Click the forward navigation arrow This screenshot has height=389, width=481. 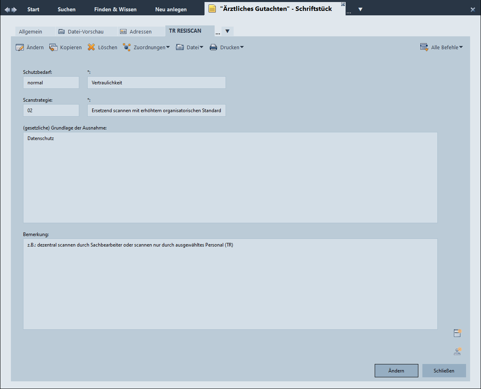(x=15, y=9)
